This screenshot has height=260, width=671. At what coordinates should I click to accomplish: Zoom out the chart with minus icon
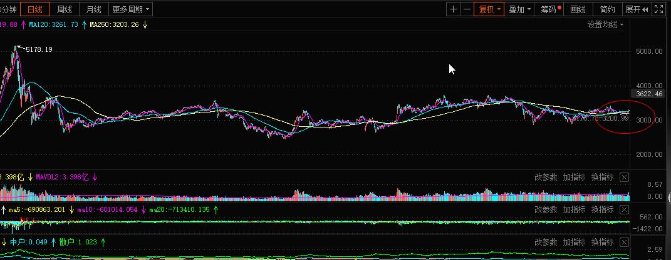(467, 9)
